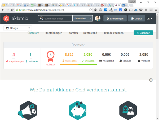Click the address bar URL
This screenshot has height=120, width=159.
pyautogui.click(x=42, y=10)
